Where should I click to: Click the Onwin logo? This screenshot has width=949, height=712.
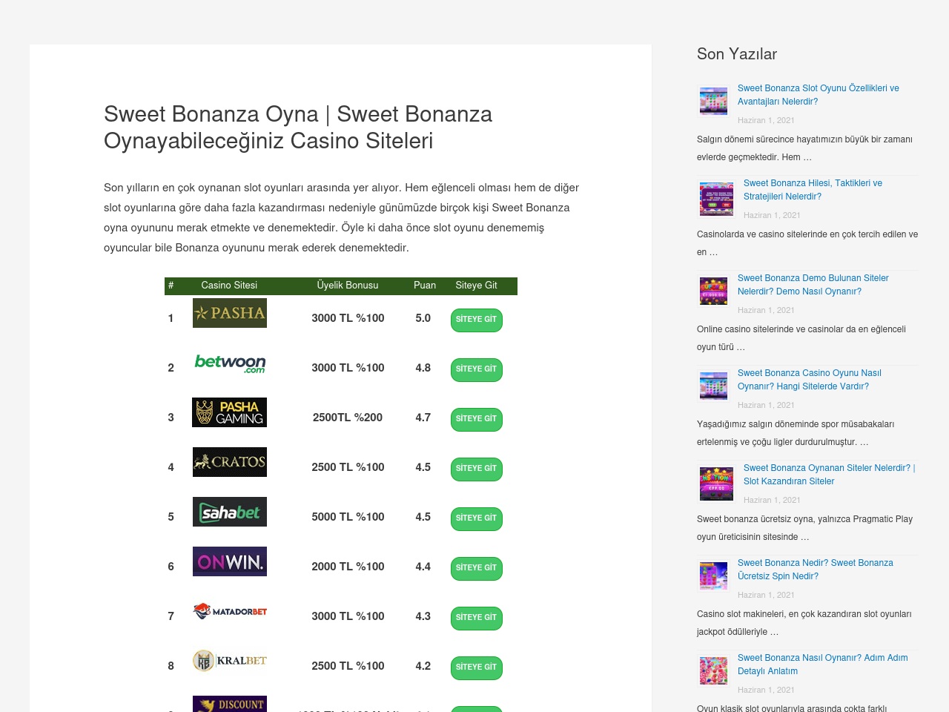[230, 561]
